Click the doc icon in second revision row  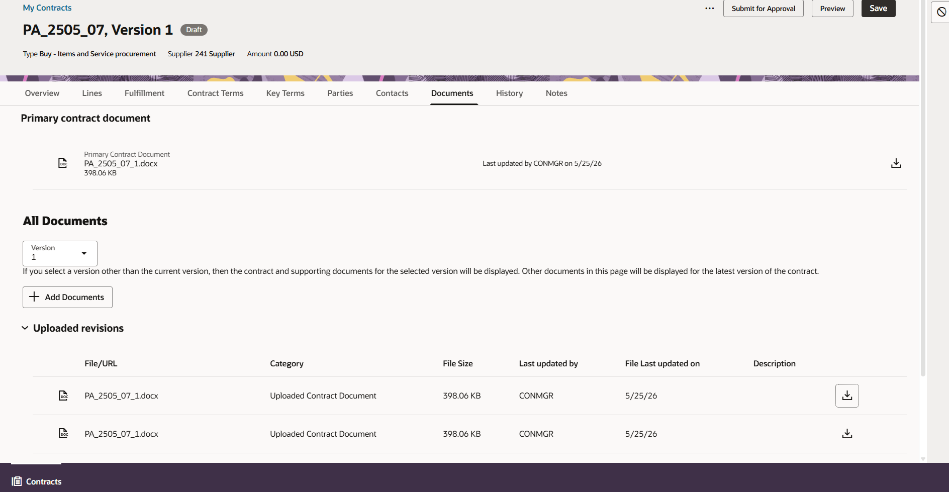[63, 433]
